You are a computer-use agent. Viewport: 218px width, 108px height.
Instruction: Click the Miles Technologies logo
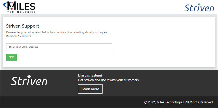click(19, 7)
